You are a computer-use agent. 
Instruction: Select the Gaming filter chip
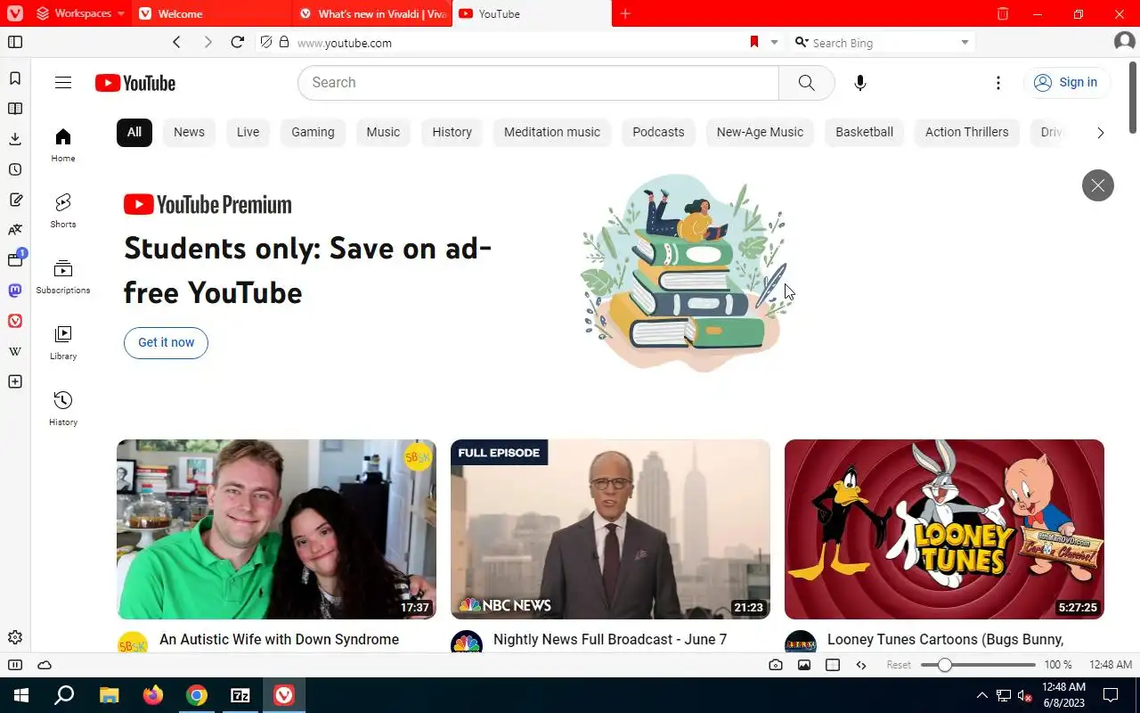point(313,132)
